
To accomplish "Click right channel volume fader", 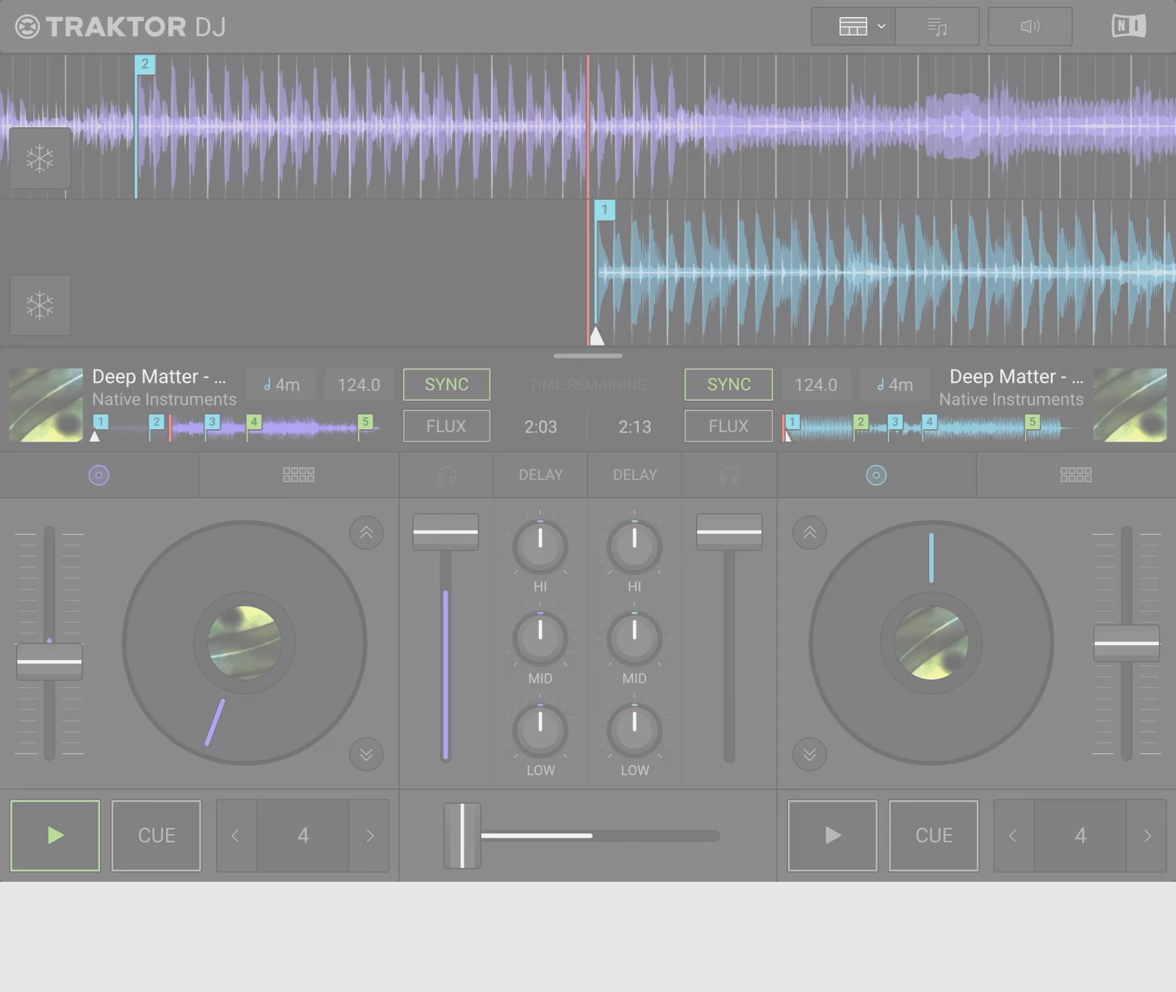I will click(x=729, y=532).
